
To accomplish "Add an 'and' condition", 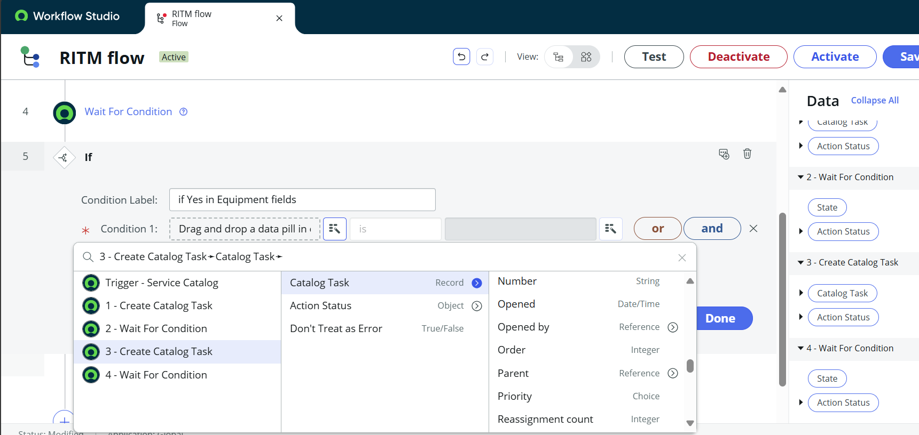I will pos(712,228).
